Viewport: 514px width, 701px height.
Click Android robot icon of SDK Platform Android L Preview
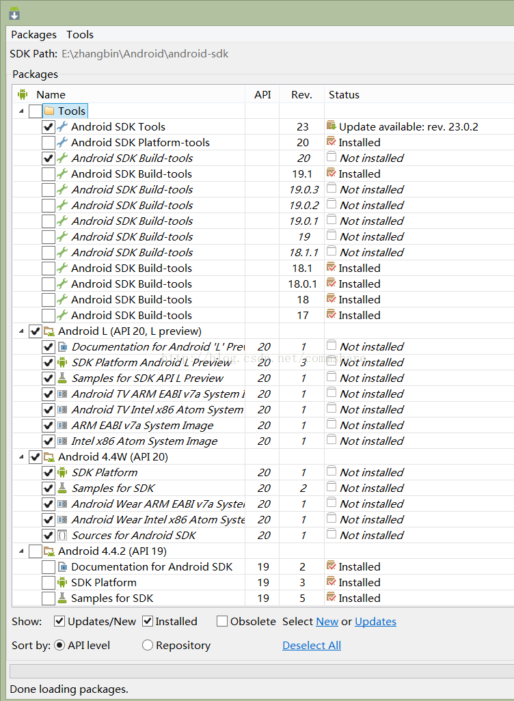[x=63, y=362]
